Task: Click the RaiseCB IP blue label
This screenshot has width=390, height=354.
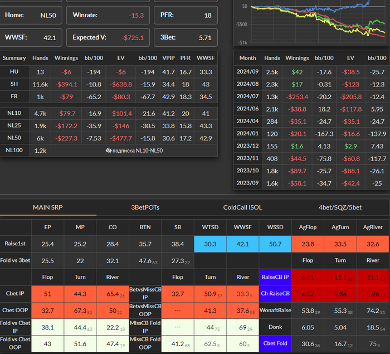Action: pos(275,277)
